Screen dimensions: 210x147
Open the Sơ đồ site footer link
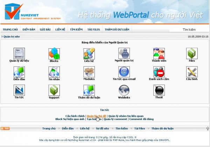click(103, 128)
